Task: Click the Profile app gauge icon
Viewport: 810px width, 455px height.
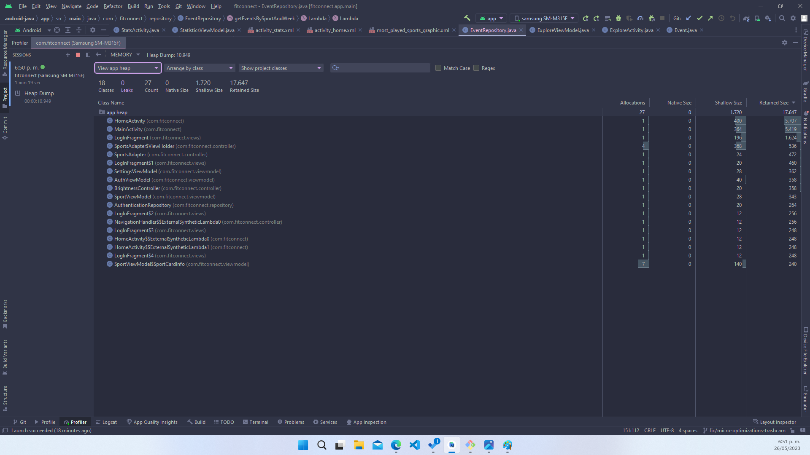Action: (640, 18)
